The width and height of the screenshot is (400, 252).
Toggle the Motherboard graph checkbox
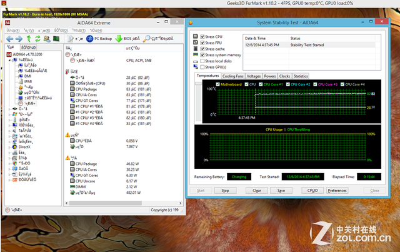(217, 84)
